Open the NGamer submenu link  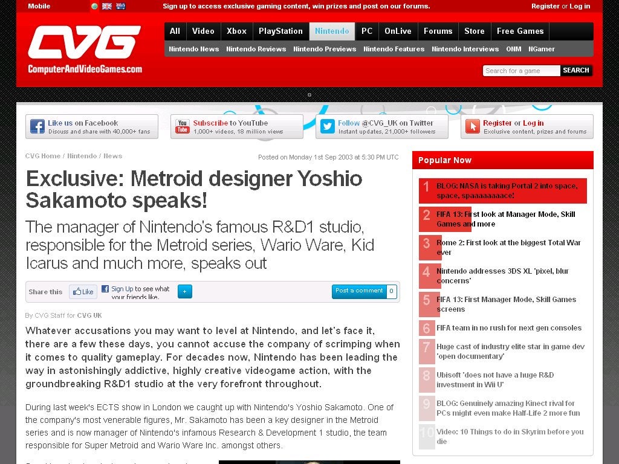click(542, 49)
